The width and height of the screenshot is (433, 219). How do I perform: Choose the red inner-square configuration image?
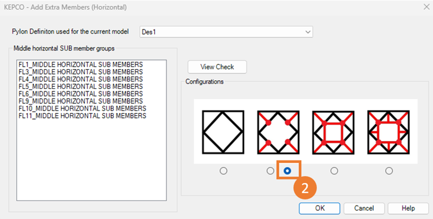point(333,131)
